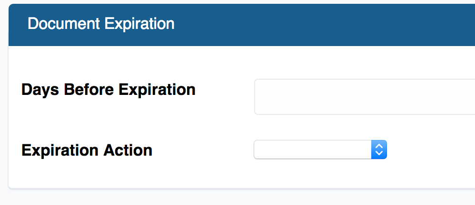
Task: Focus the empty text box for expiration days
Action: point(364,97)
